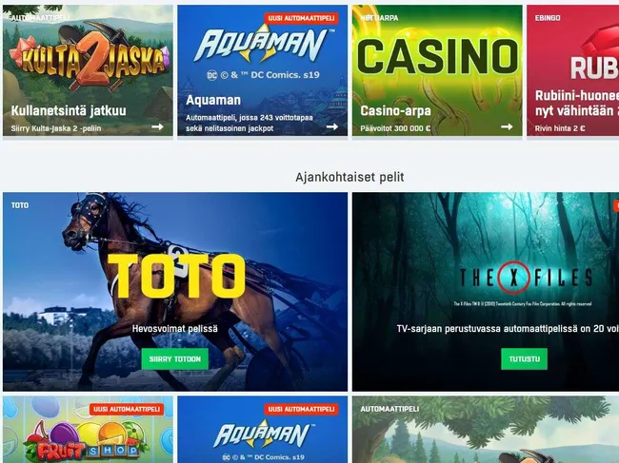619x463 pixels.
Task: Click the arrow on Kulta-Jaska 2 card
Action: tap(157, 126)
